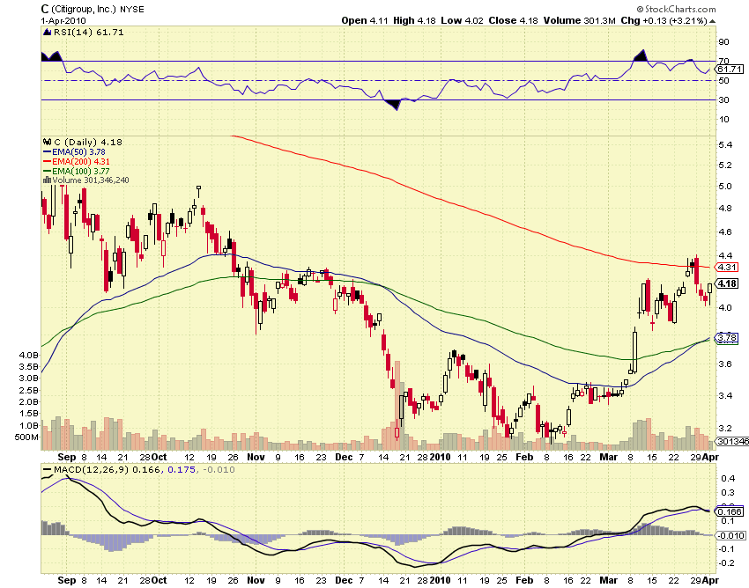Click the MACD axis label -0.2

pyautogui.click(x=727, y=563)
